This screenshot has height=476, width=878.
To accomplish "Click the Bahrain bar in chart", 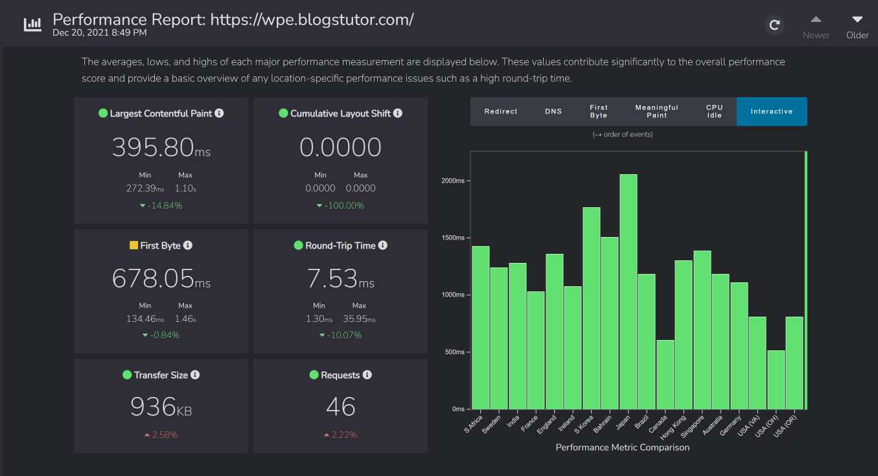I will pyautogui.click(x=610, y=323).
